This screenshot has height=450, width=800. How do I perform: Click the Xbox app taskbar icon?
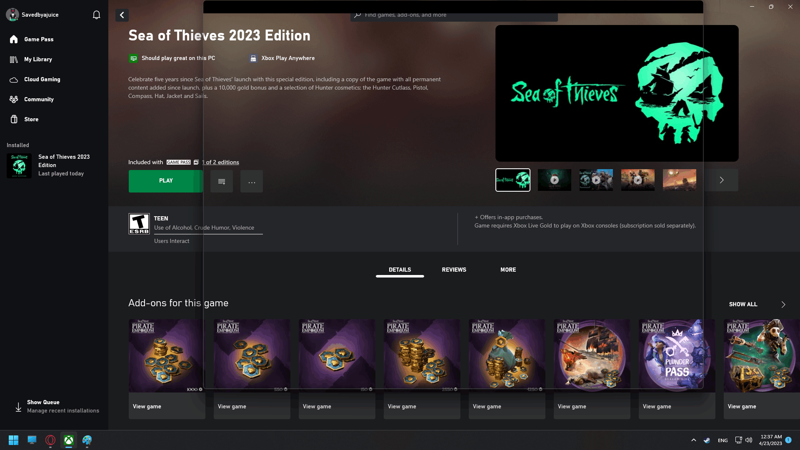tap(69, 440)
